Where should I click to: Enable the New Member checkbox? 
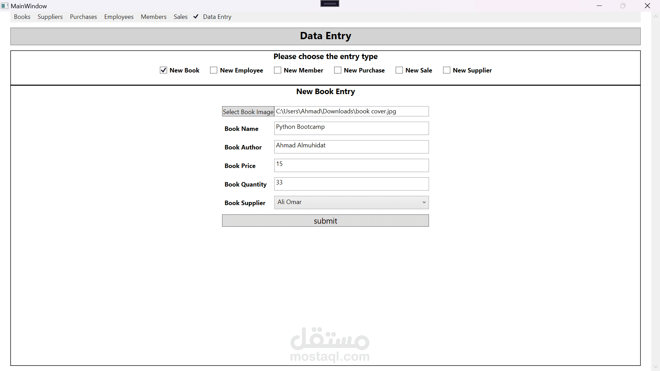pyautogui.click(x=277, y=70)
